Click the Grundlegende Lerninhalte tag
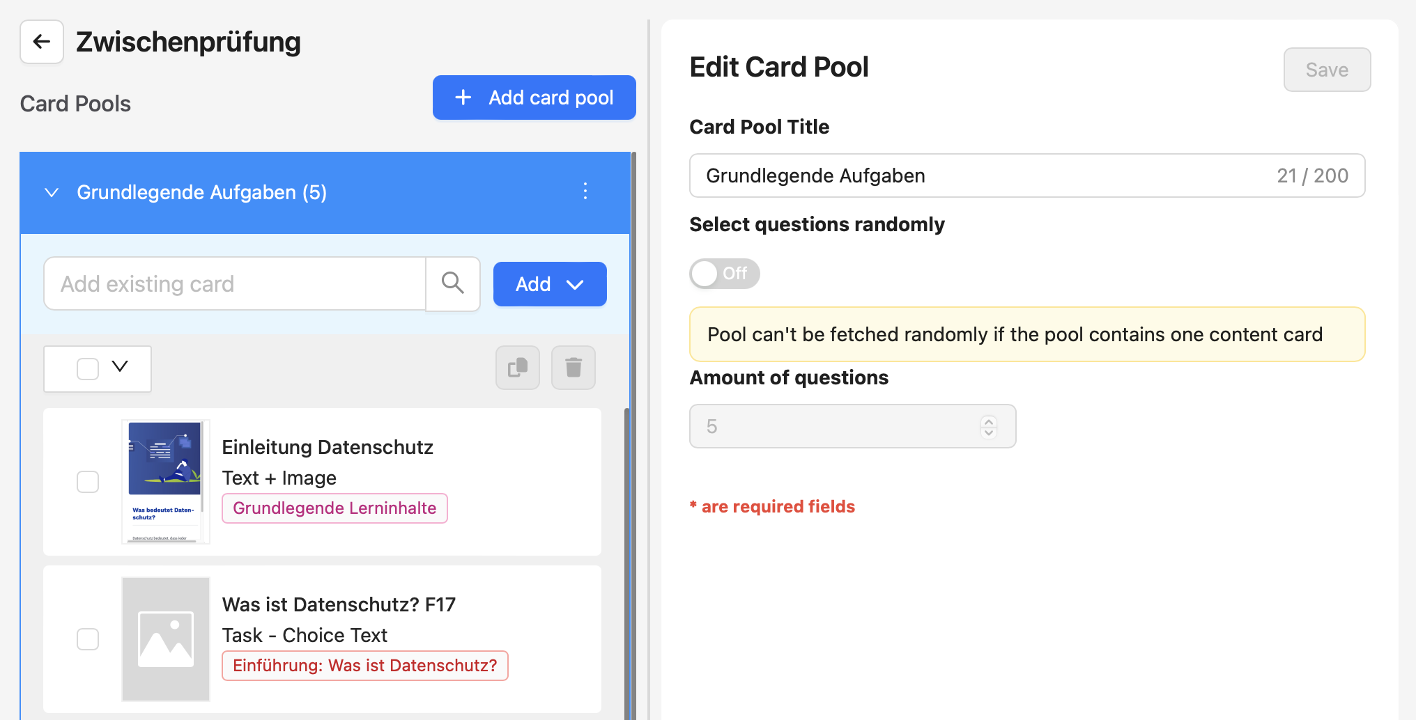The height and width of the screenshot is (720, 1416). pyautogui.click(x=334, y=508)
